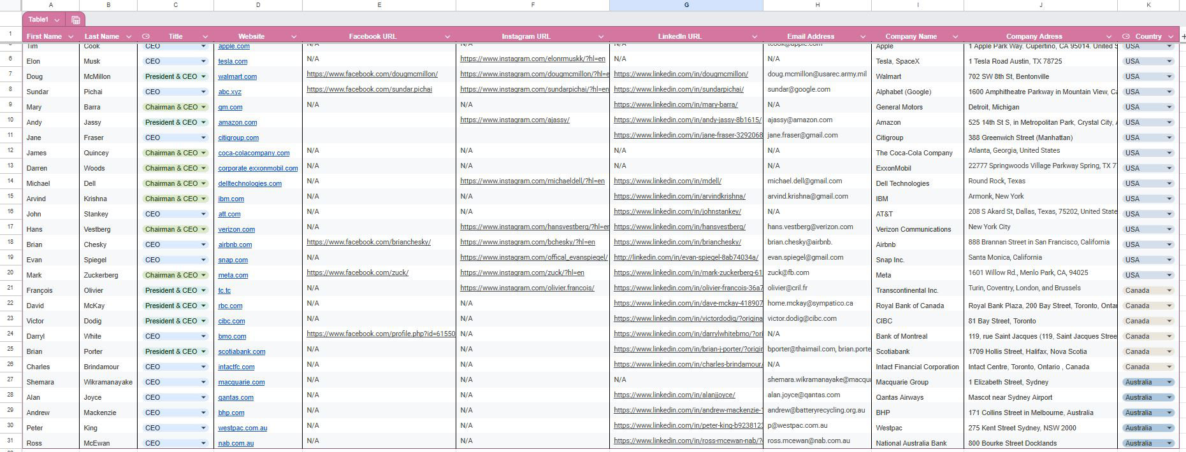Open the westpac.com.au website link
The width and height of the screenshot is (1186, 452).
tap(242, 428)
